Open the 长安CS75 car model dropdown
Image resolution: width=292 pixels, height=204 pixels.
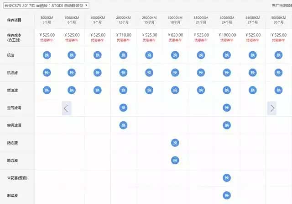tap(46, 5)
